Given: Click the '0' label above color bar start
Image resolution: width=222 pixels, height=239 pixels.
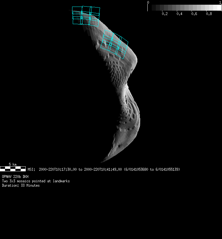Looking at the screenshot, I should pos(148,2).
